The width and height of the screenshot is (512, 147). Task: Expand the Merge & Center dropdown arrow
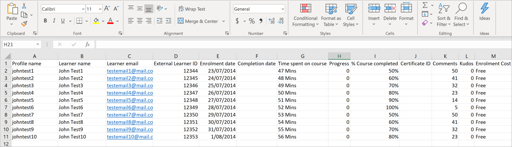[x=224, y=21]
